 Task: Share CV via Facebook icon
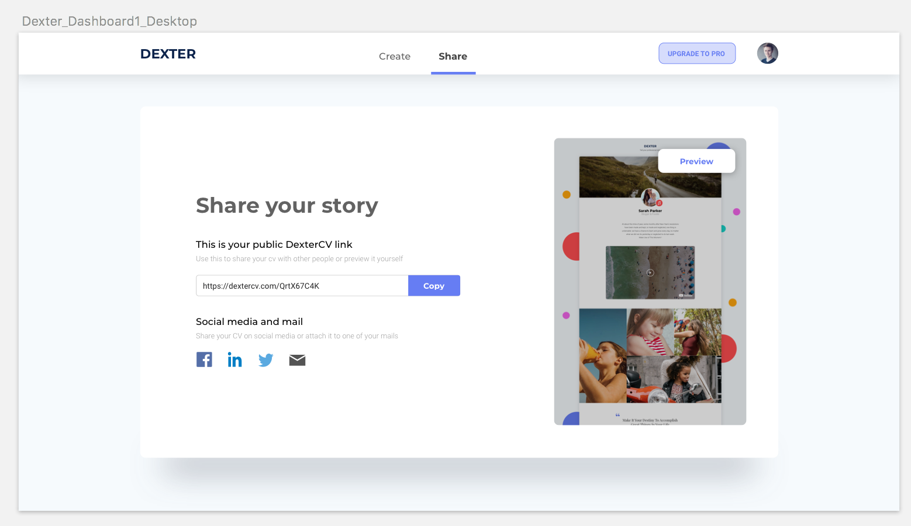[204, 359]
